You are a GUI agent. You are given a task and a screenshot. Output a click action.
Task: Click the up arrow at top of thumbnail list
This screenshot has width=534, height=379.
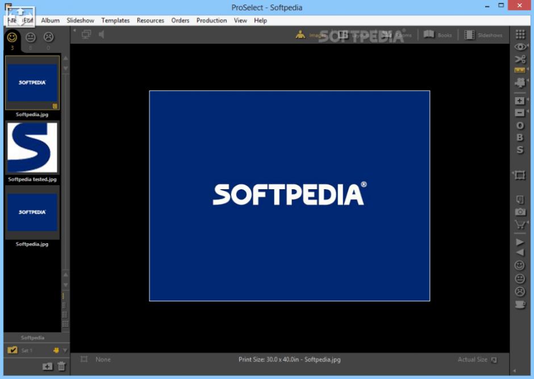(x=66, y=58)
